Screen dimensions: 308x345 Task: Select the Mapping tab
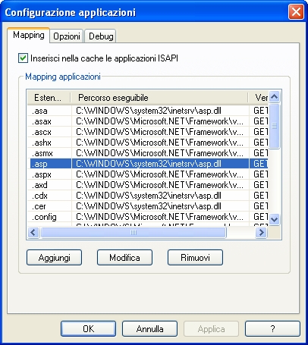click(x=29, y=35)
